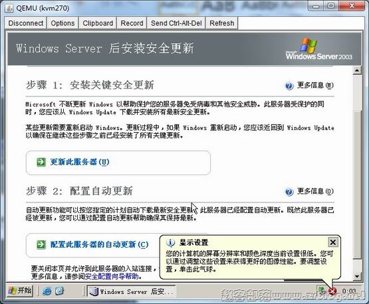
Task: Click the second quick launch icon
Action: coord(60,291)
